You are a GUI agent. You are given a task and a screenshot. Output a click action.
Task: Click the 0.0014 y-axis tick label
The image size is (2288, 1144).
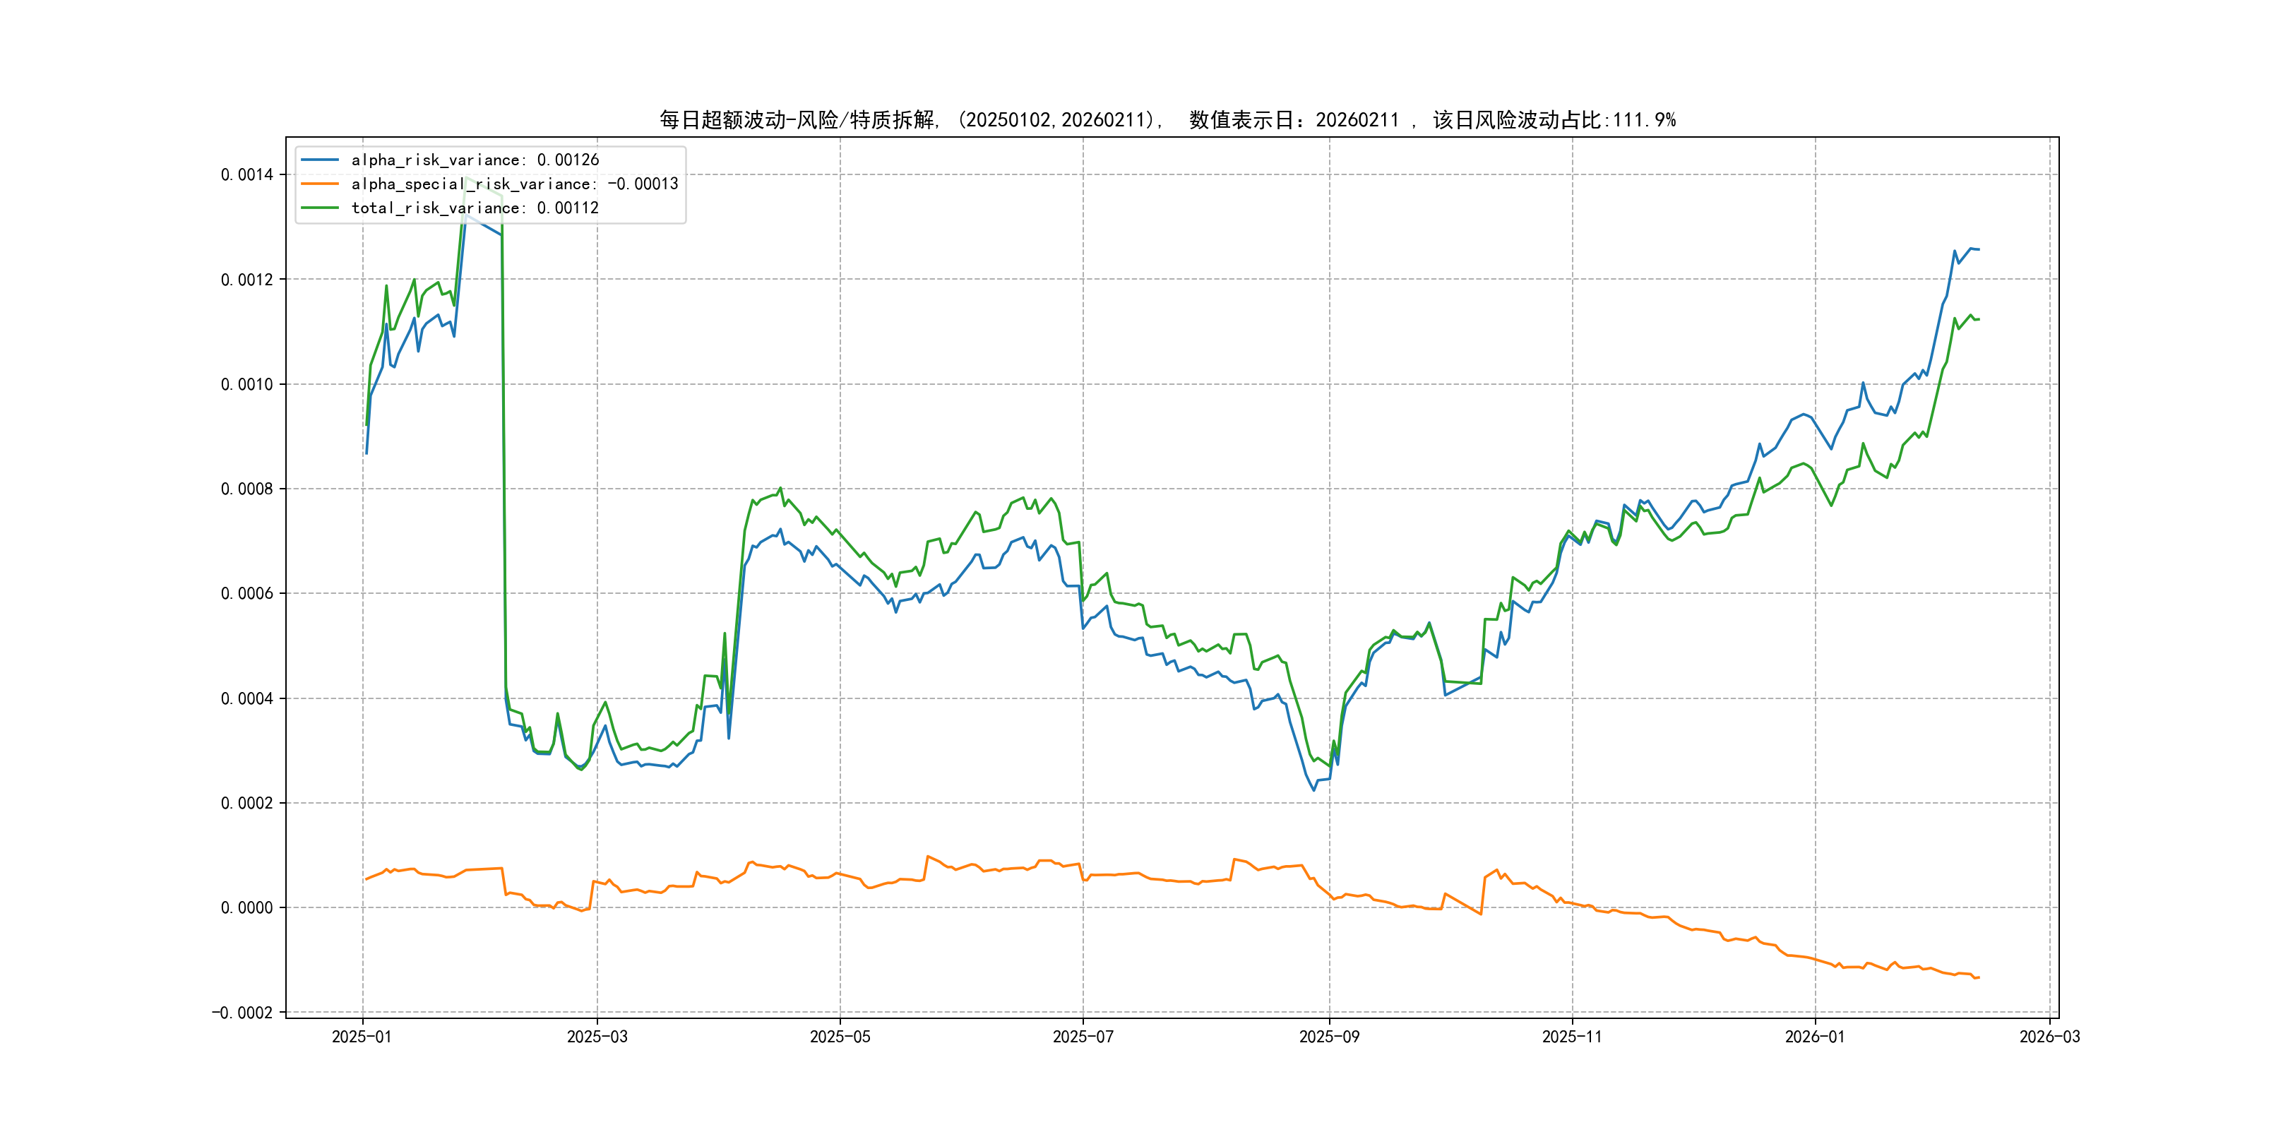pyautogui.click(x=247, y=174)
